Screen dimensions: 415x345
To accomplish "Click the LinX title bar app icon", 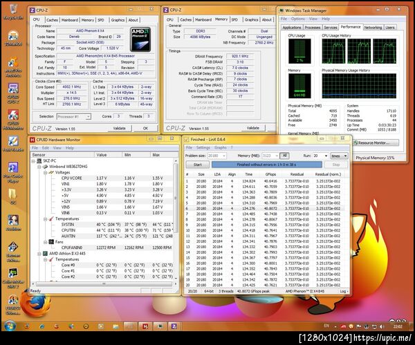I will tap(187, 140).
